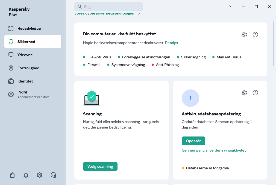Open Fortrolighed section
Viewport: 276px width, 185px height.
28,68
